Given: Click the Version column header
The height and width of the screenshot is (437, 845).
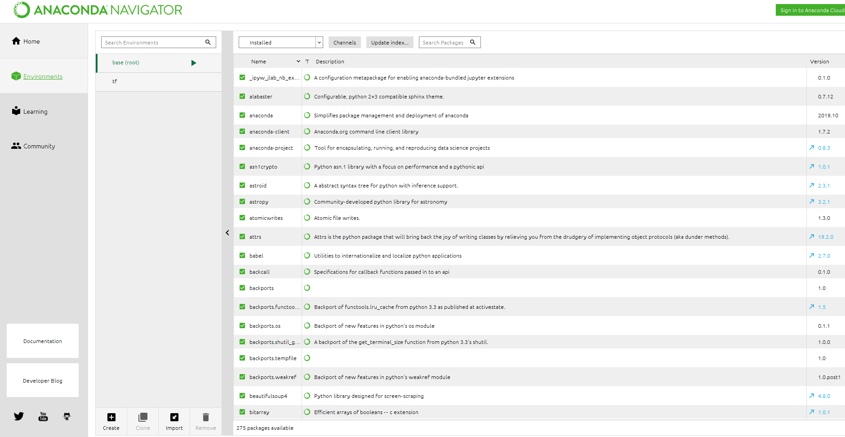Looking at the screenshot, I should click(819, 62).
